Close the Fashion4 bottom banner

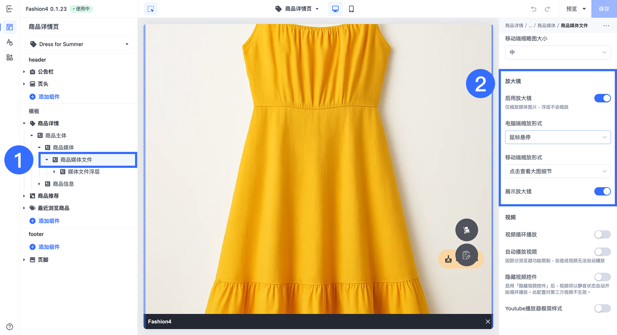point(487,322)
